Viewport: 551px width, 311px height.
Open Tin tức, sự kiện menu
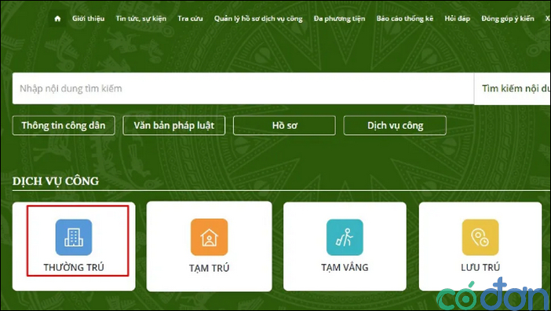(141, 19)
